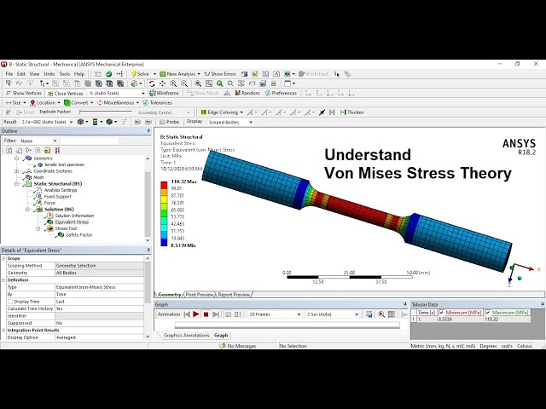Screen dimensions: 546x409
Task: Apply Random colors
Action: [x=247, y=93]
